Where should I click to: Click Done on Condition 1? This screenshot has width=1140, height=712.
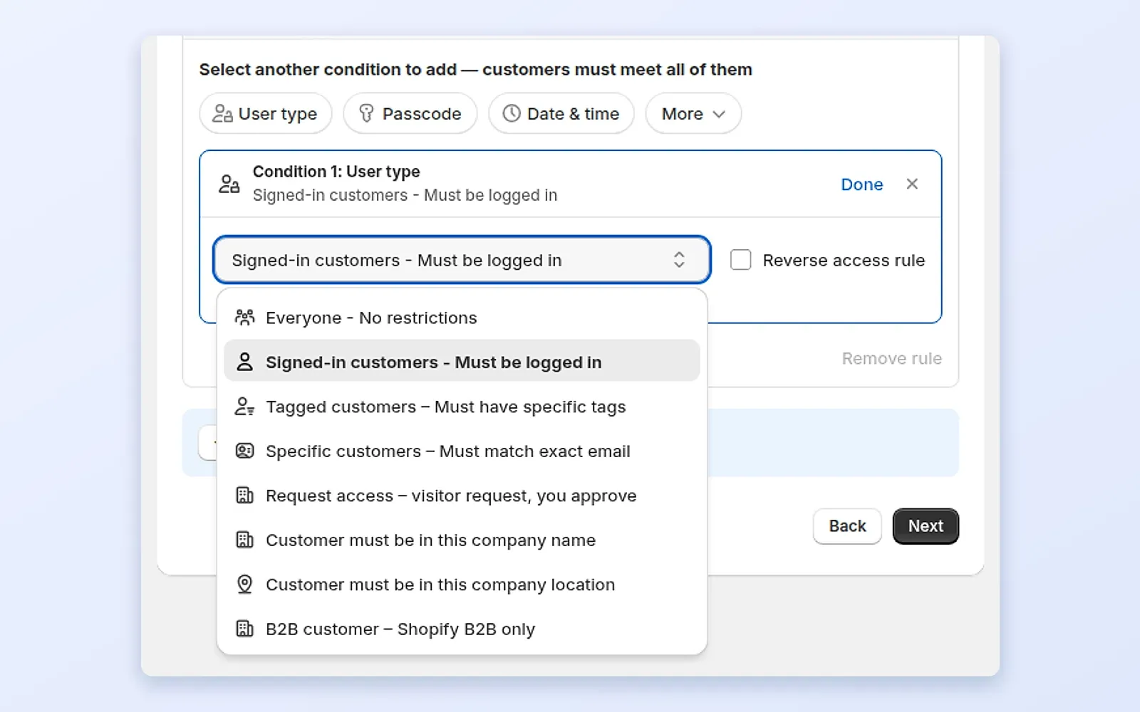click(861, 184)
